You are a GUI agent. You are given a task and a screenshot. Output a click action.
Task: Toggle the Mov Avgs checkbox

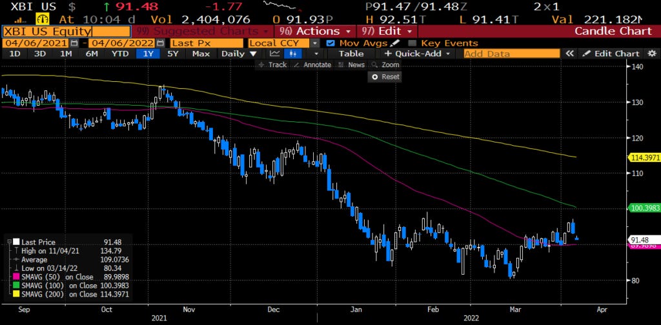click(x=331, y=43)
